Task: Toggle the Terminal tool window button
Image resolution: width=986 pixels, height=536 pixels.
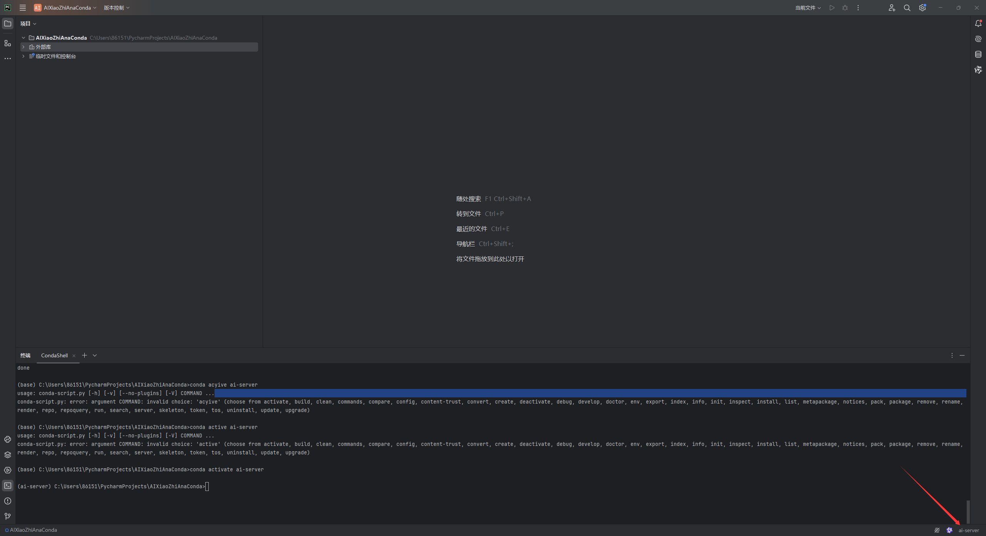Action: point(8,486)
